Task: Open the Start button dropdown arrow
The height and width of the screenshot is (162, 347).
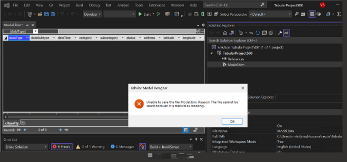Action: click(x=154, y=14)
